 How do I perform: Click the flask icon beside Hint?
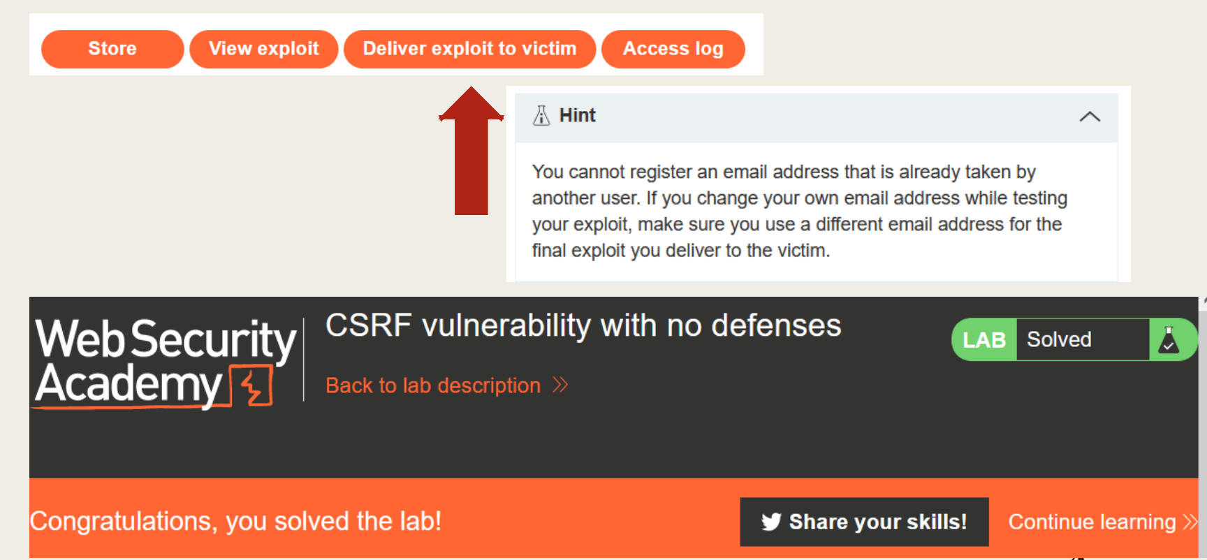click(x=541, y=115)
